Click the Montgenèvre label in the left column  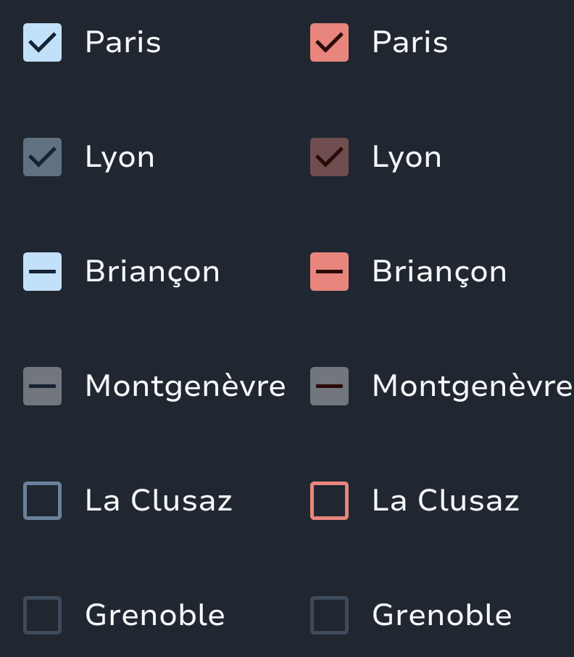pyautogui.click(x=185, y=386)
